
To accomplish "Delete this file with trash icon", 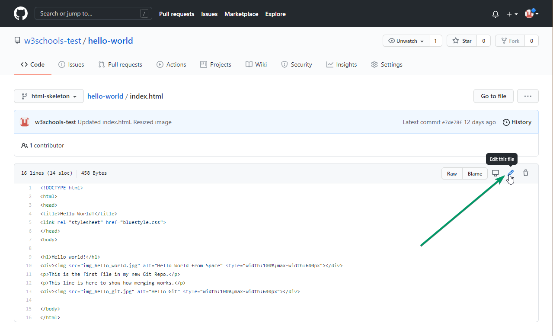I will (x=526, y=173).
